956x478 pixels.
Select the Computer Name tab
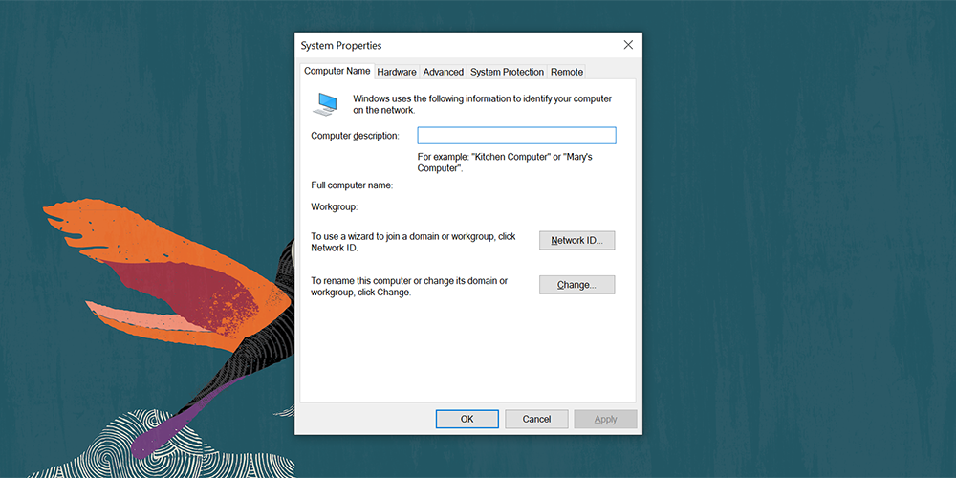[337, 71]
